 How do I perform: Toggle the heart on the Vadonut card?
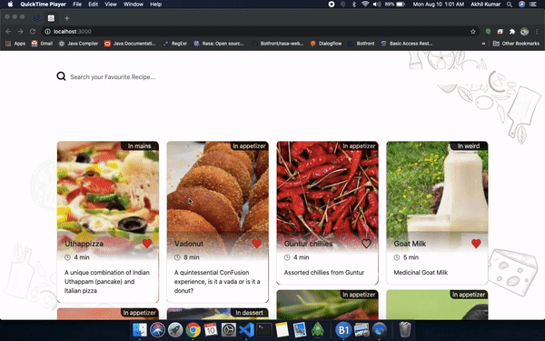click(256, 244)
